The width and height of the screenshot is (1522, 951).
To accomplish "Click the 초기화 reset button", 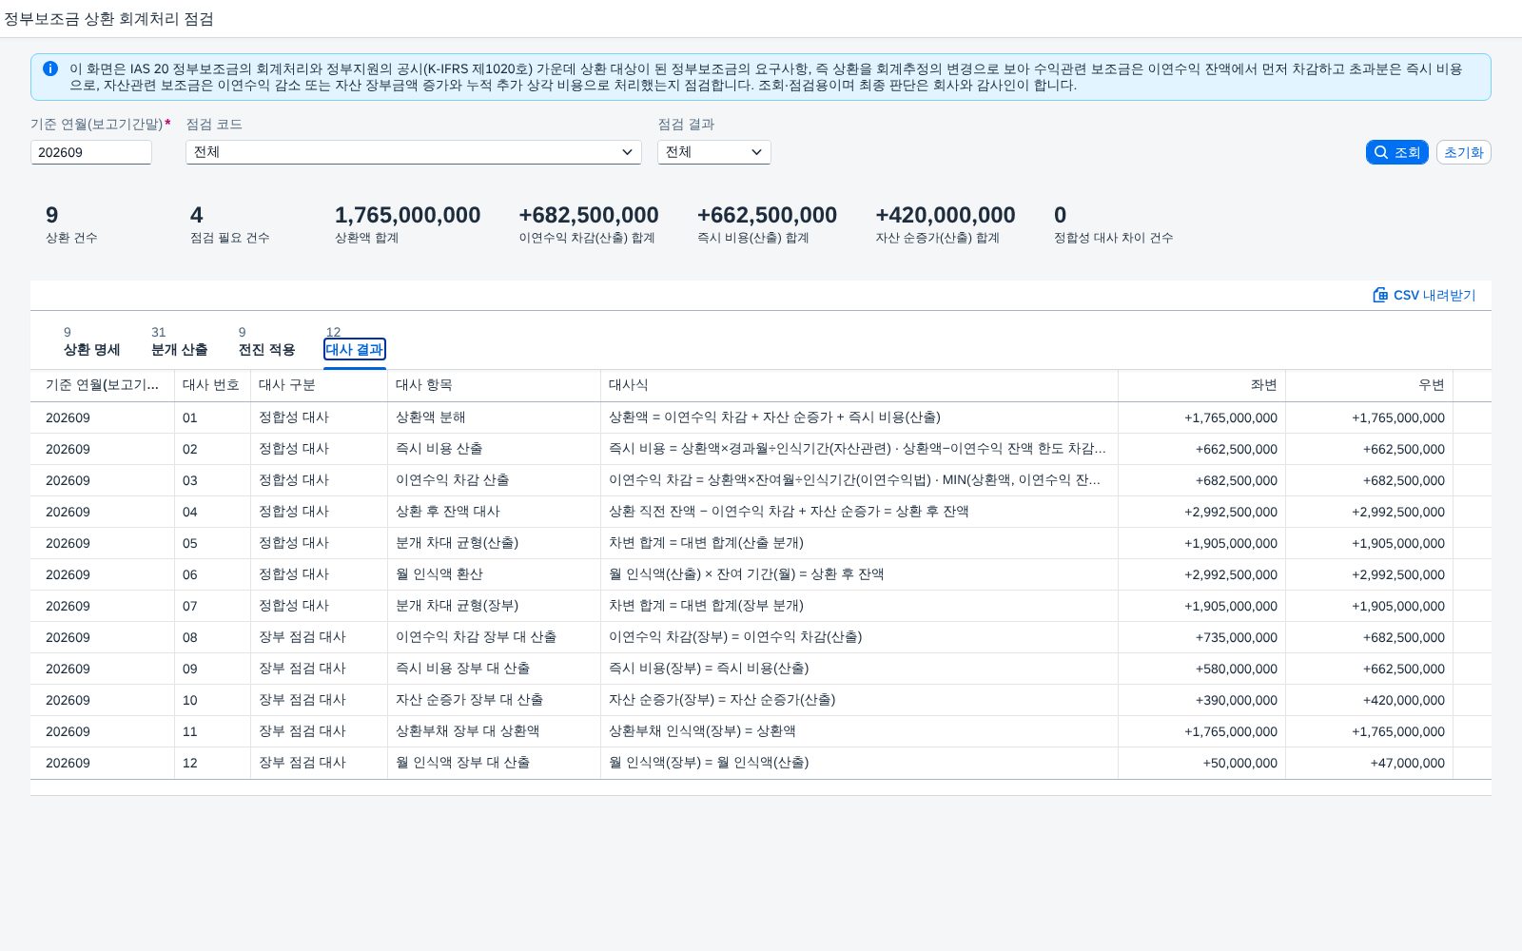I will coord(1463,152).
